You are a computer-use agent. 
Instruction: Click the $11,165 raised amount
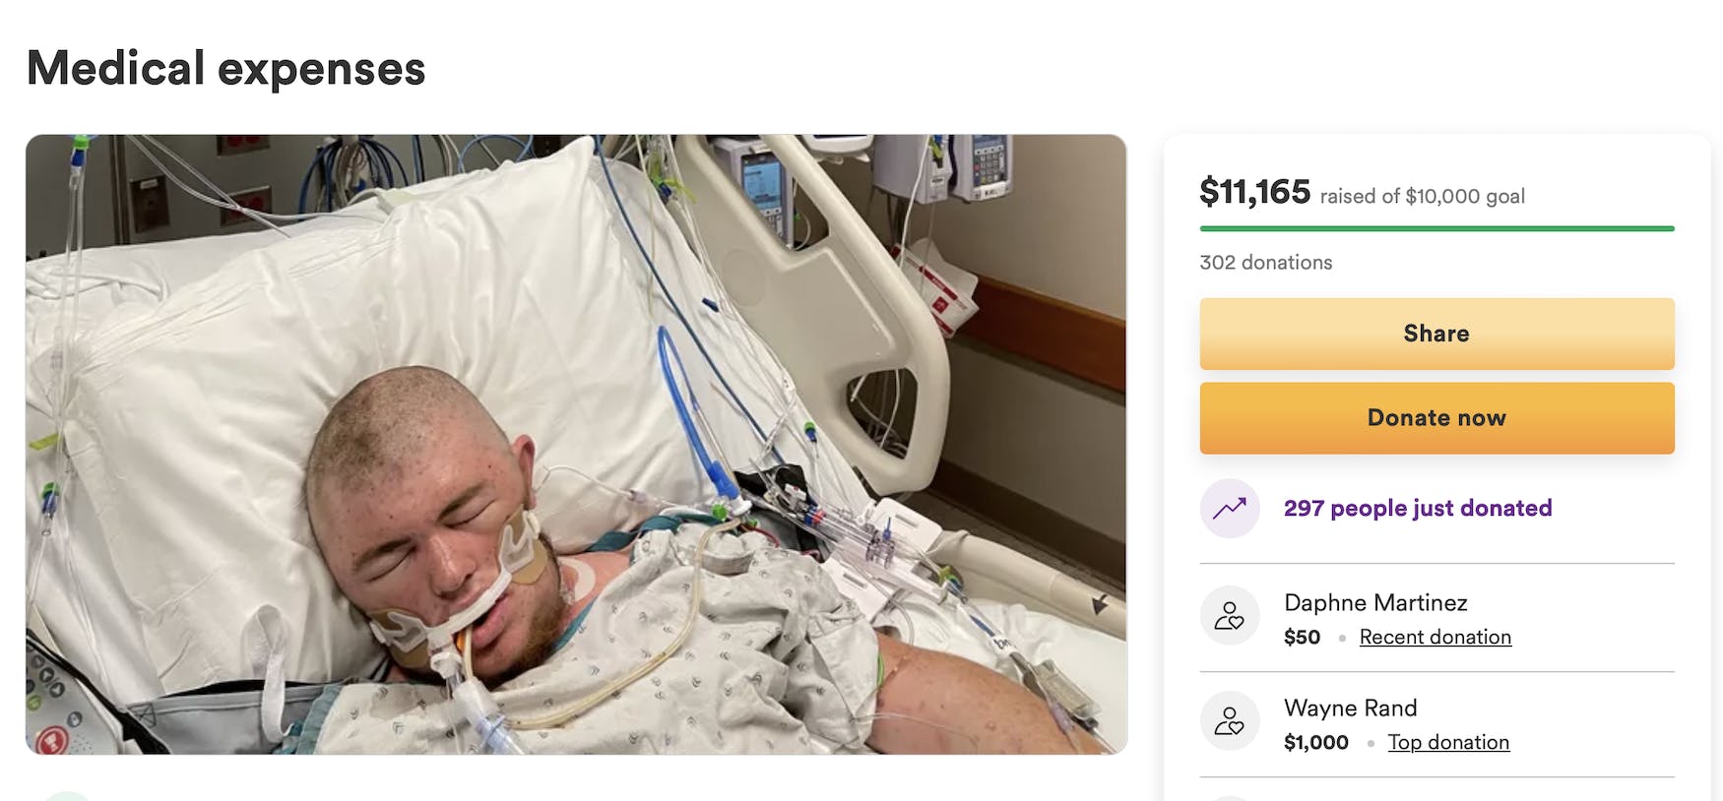[x=1254, y=191]
